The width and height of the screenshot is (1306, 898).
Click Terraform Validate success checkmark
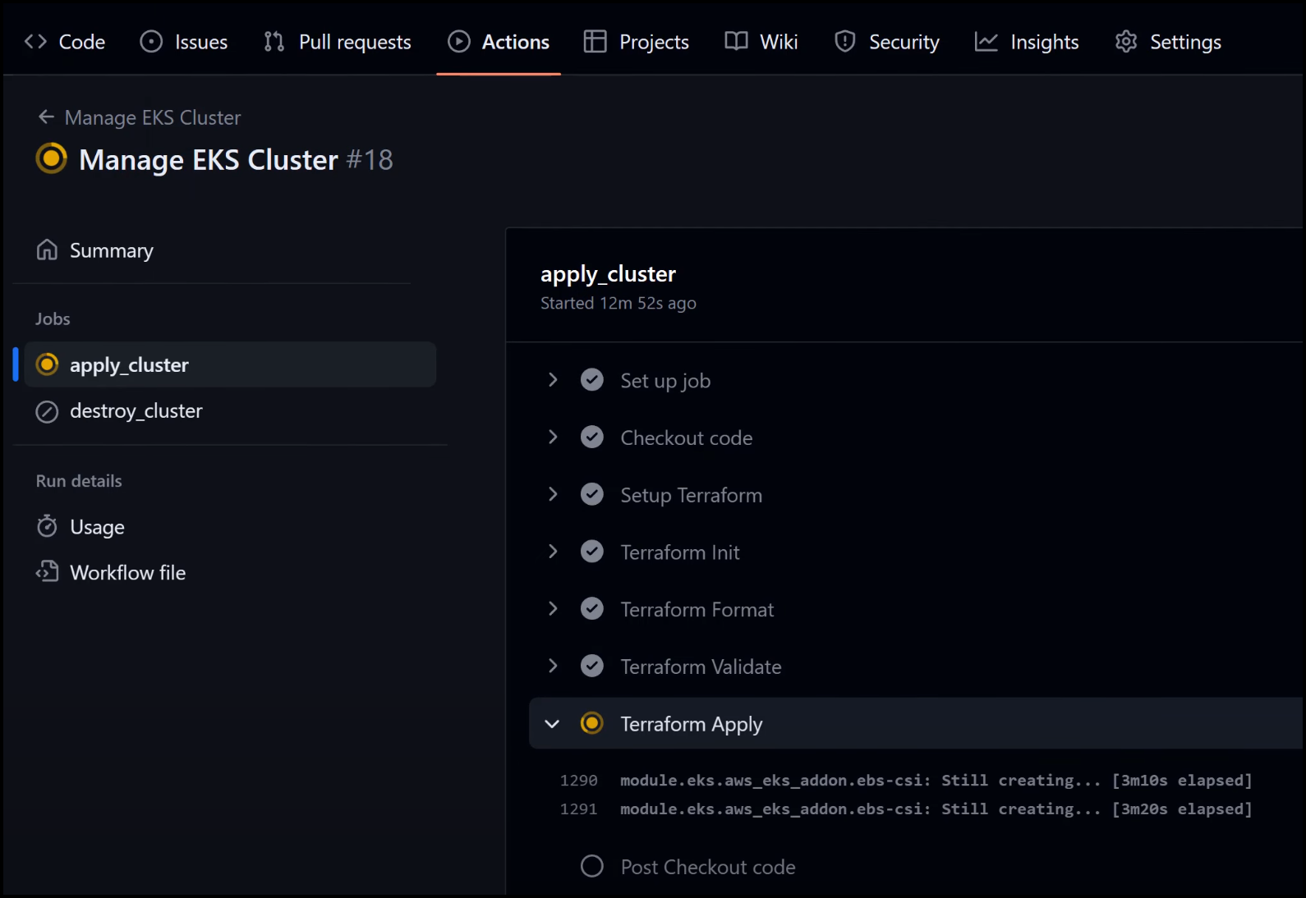click(592, 666)
